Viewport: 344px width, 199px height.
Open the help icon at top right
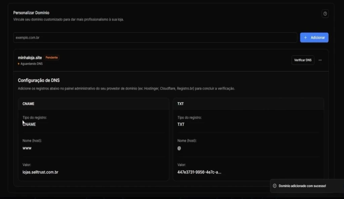[x=325, y=14]
